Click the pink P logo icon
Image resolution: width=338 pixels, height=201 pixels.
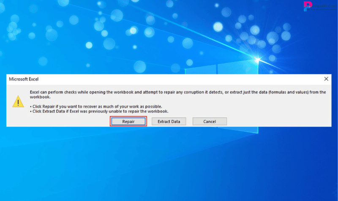point(307,6)
